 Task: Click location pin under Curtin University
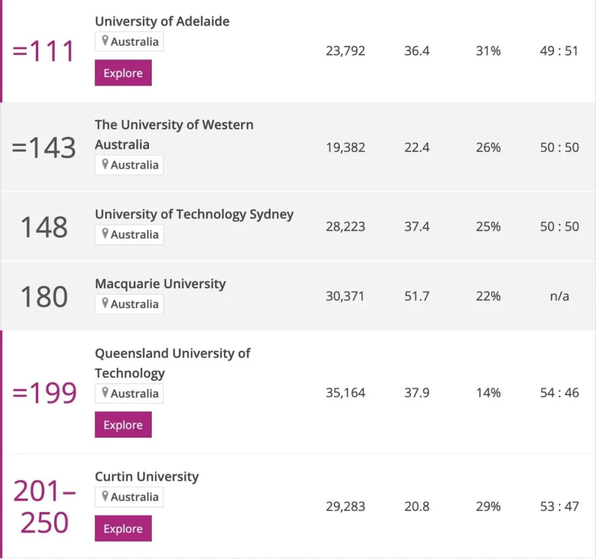pos(105,496)
